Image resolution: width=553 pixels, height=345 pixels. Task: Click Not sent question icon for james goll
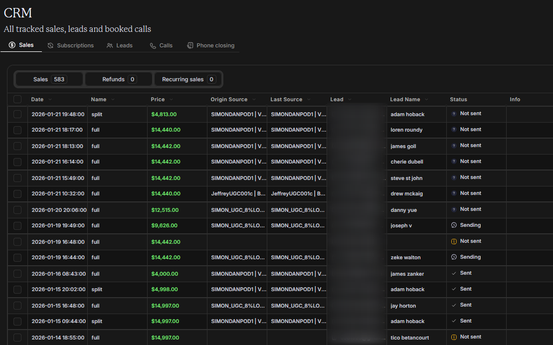pyautogui.click(x=454, y=146)
